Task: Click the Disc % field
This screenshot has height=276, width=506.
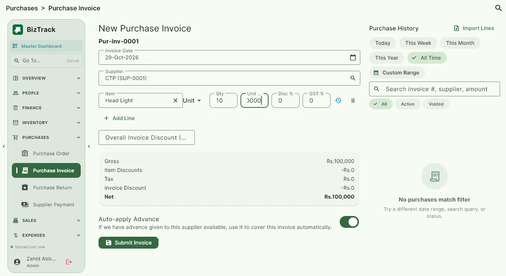Action: [x=286, y=100]
